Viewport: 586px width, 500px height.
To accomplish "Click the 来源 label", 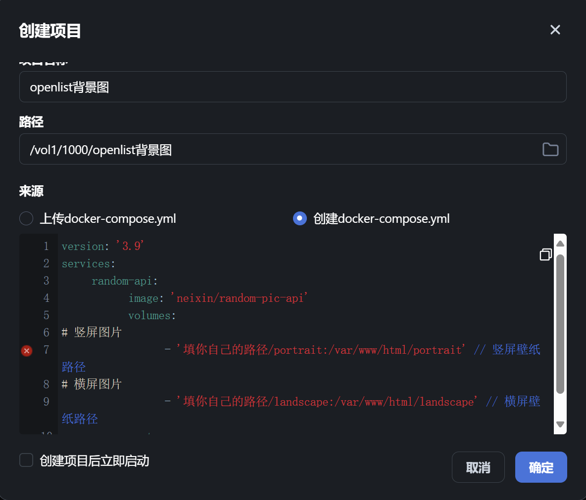I will (x=31, y=191).
